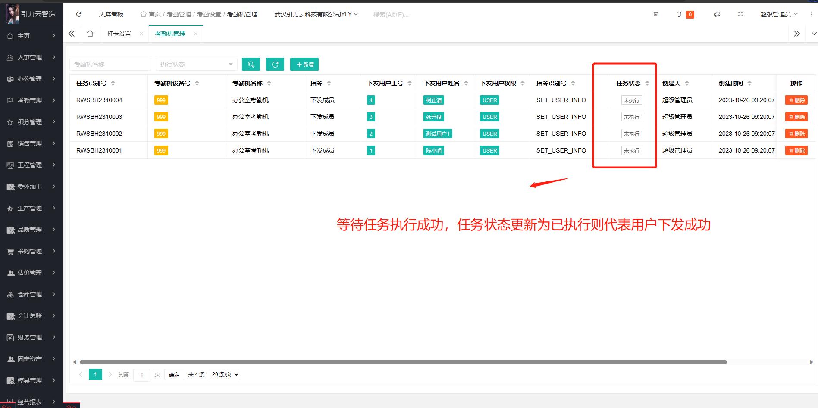Sort by 任务识别号 column arrows
This screenshot has width=818, height=408.
(x=113, y=83)
